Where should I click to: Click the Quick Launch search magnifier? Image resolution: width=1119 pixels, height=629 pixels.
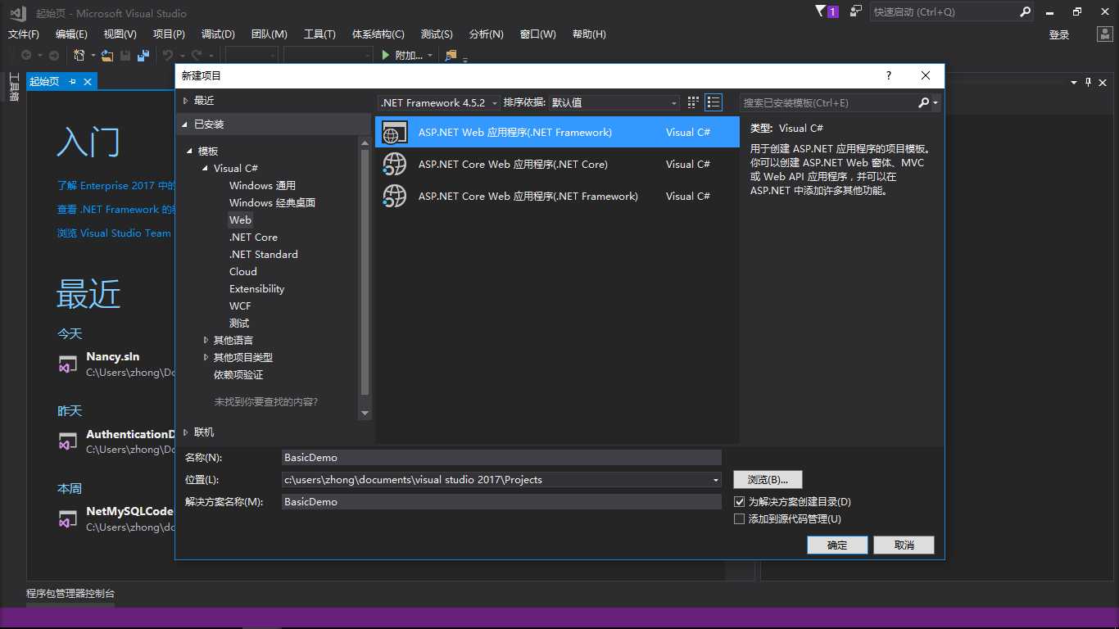(1025, 11)
